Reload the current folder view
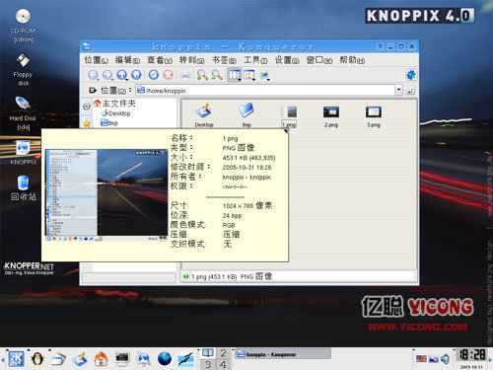This screenshot has width=493, height=370. click(154, 75)
